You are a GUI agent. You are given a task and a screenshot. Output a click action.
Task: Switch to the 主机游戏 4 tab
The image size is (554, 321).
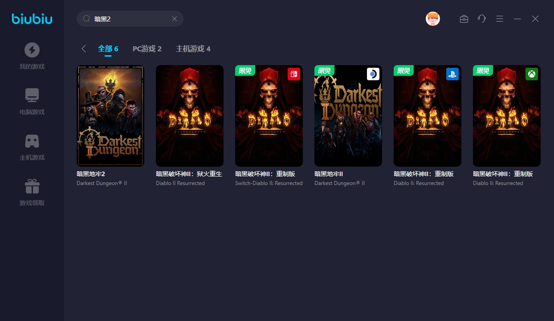point(193,49)
